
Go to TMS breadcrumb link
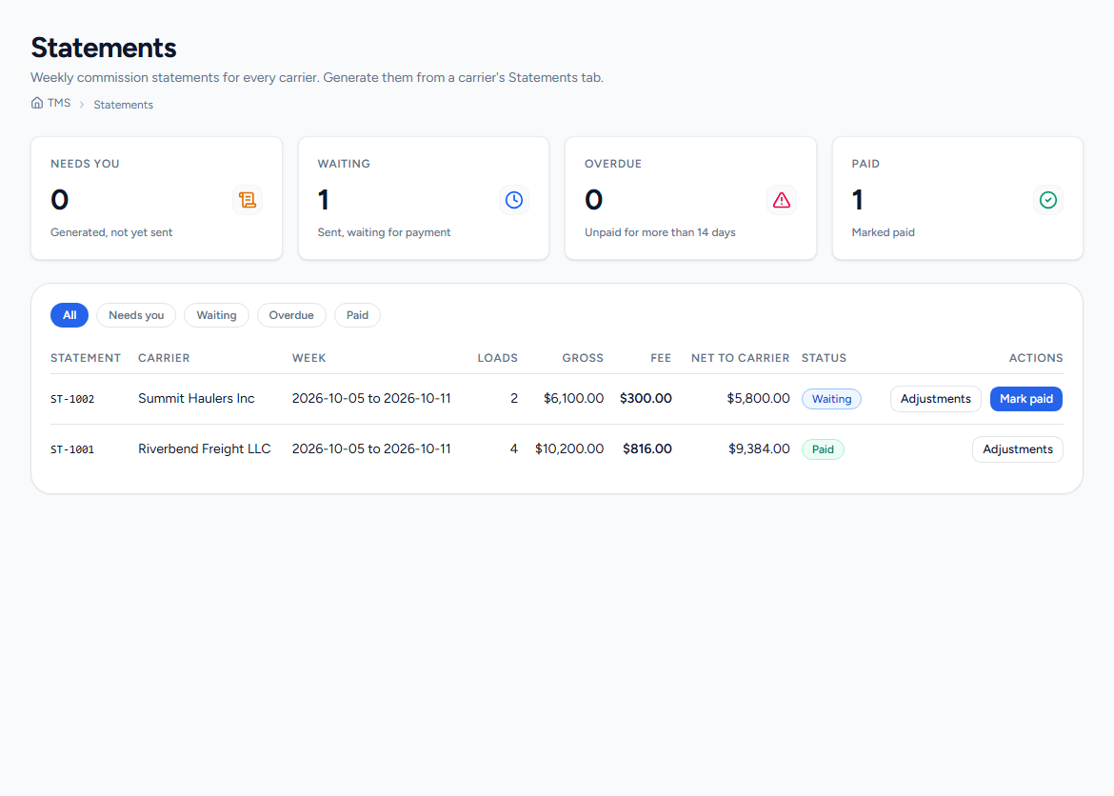[59, 103]
